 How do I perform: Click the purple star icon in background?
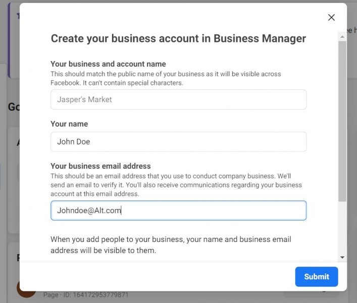(x=18, y=16)
